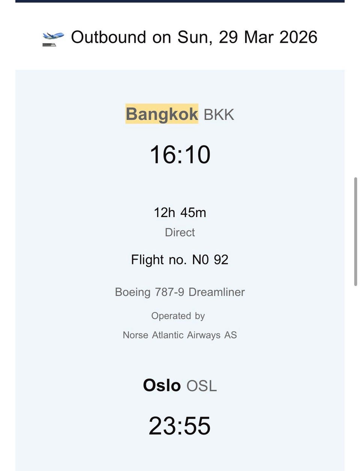Click the airplane departure icon

tap(53, 39)
